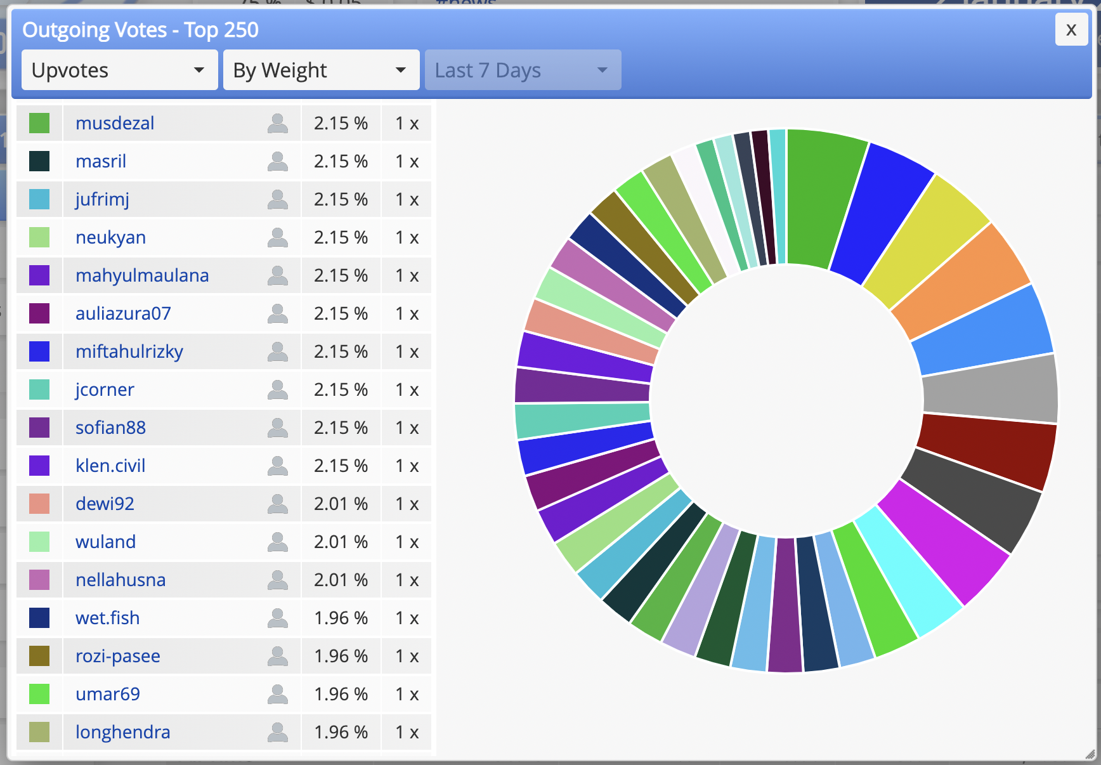Open the Upvotes dropdown
This screenshot has height=765, width=1101.
(119, 70)
